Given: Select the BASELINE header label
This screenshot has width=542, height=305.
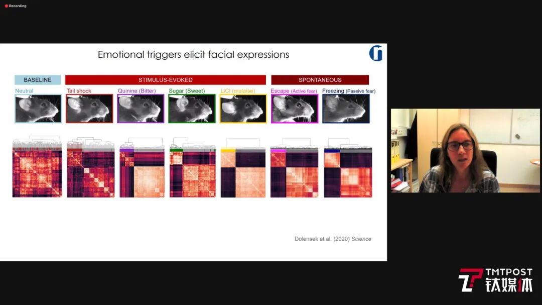Looking at the screenshot, I should pyautogui.click(x=38, y=80).
